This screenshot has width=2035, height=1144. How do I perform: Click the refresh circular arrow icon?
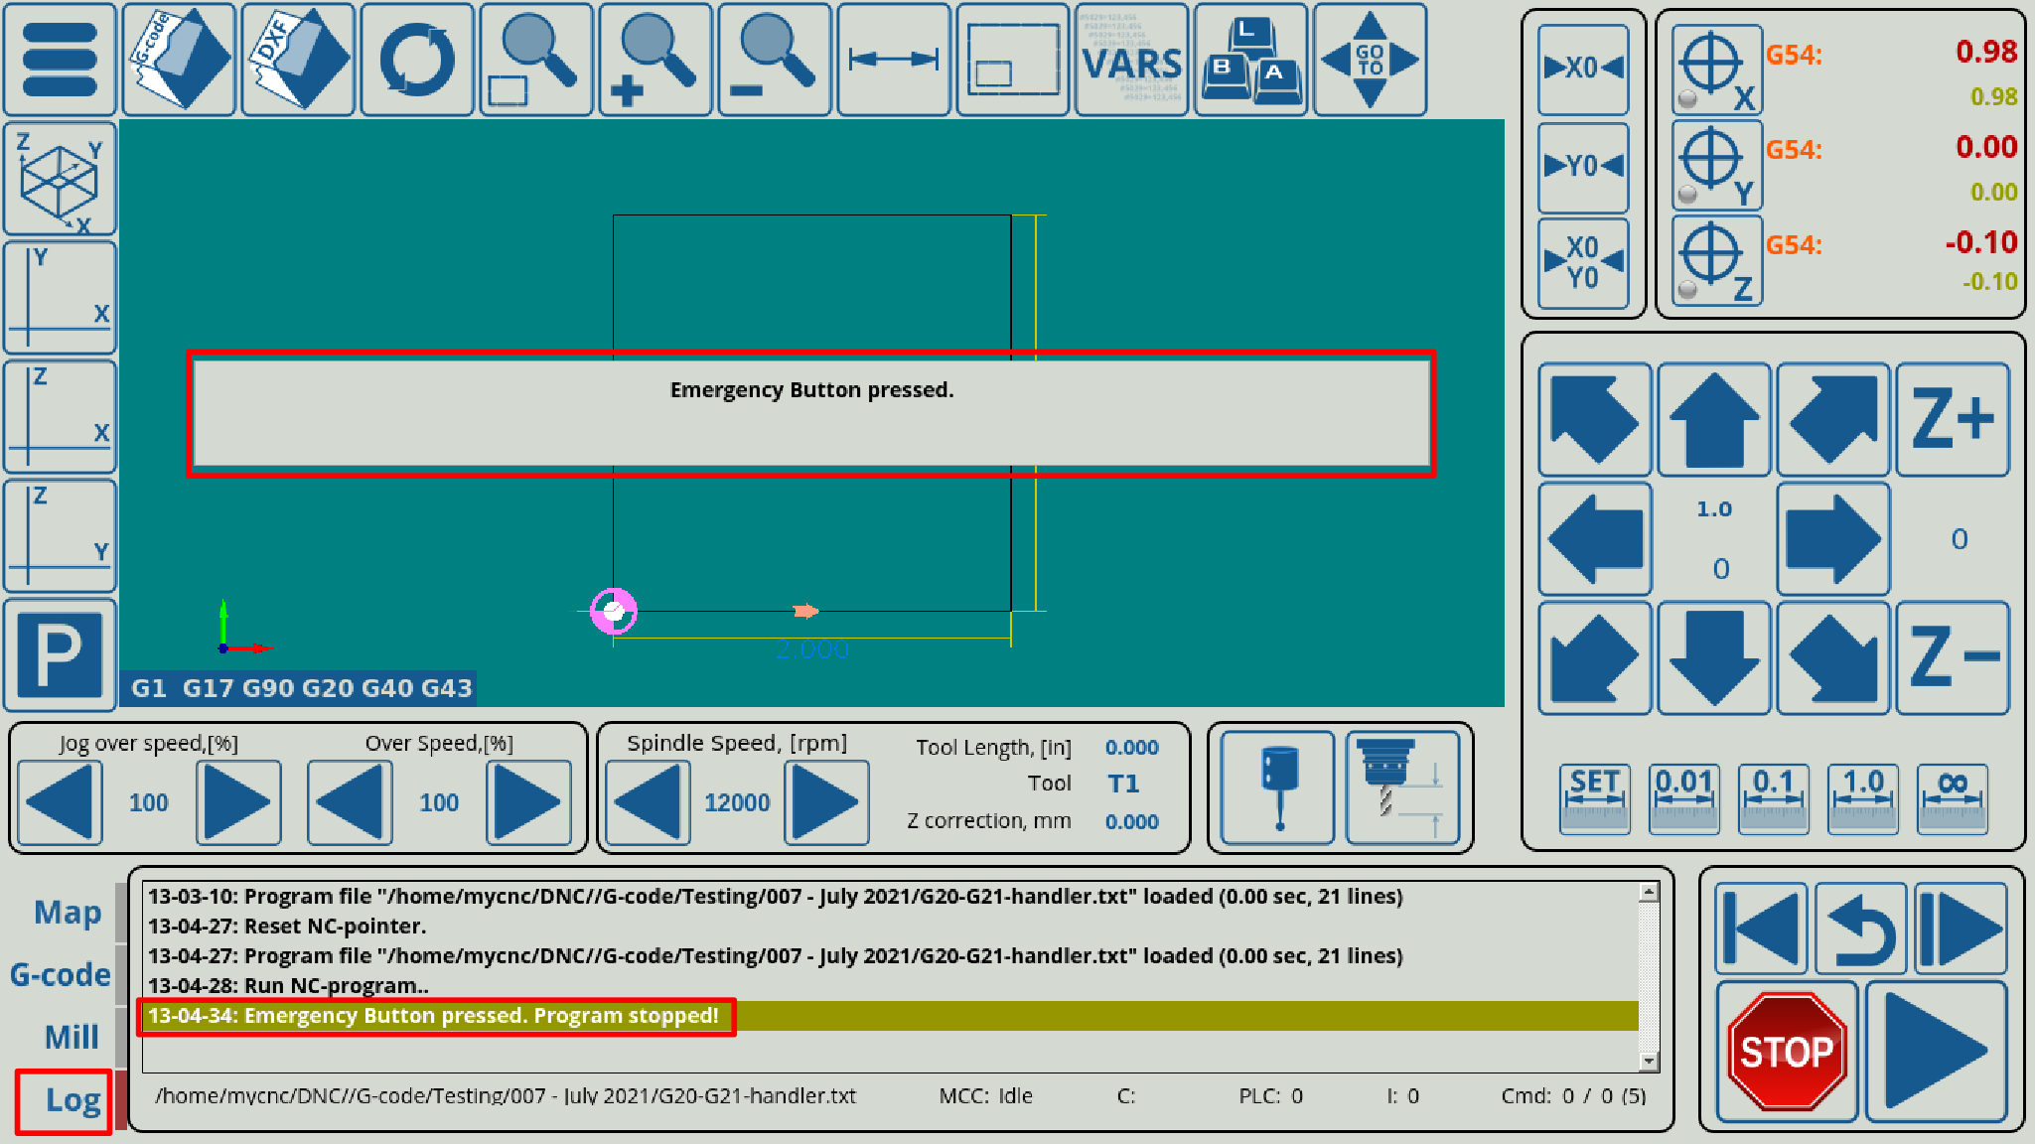pyautogui.click(x=417, y=60)
